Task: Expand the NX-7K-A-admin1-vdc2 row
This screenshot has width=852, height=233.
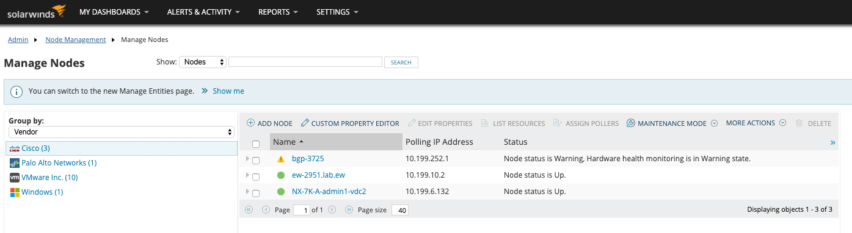Action: [x=247, y=192]
